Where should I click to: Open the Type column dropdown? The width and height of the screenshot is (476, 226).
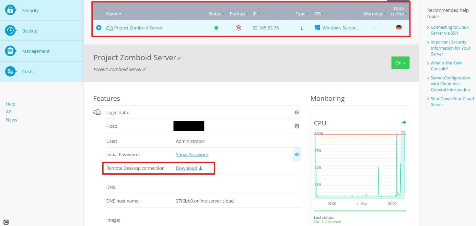coord(302,14)
